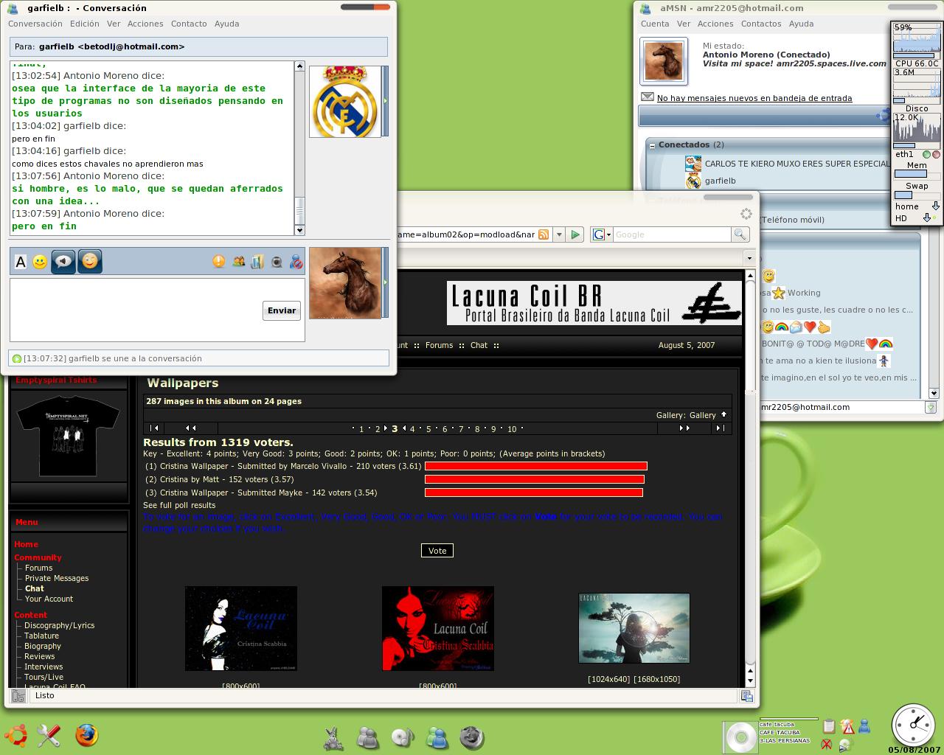
Task: Click the Enviar button
Action: point(282,310)
